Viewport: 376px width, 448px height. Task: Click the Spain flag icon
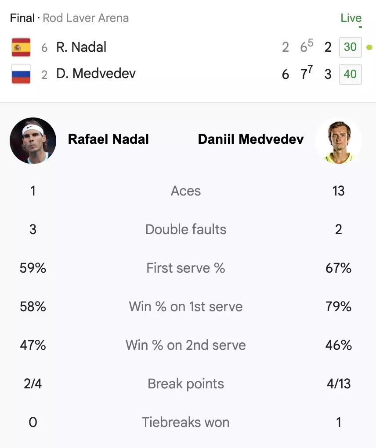[21, 47]
